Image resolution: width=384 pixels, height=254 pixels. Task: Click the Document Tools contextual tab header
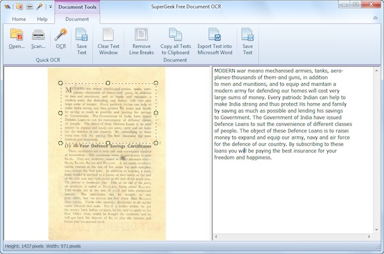[77, 7]
